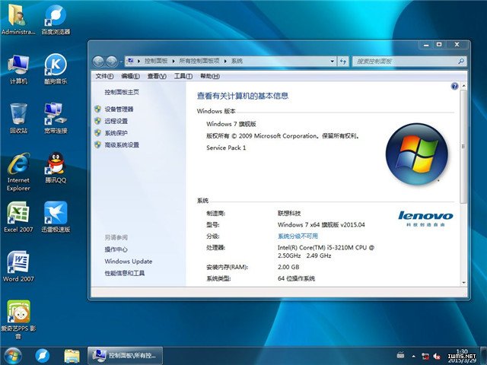Click the text 'Windows 7 旗舰版'

tap(231, 124)
